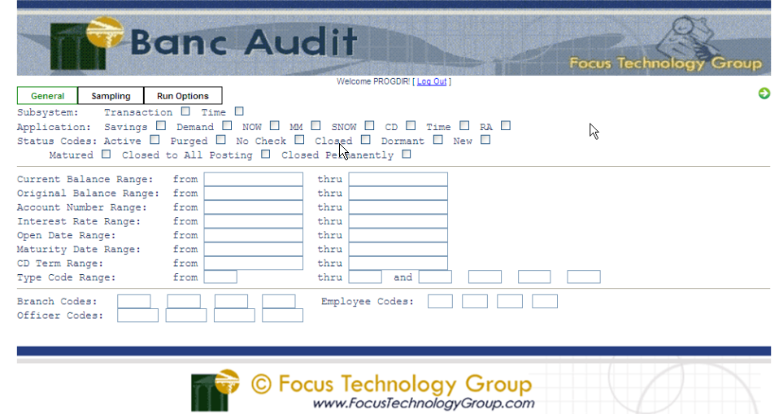
Task: Click the Type Code Range from field
Action: [x=220, y=277]
